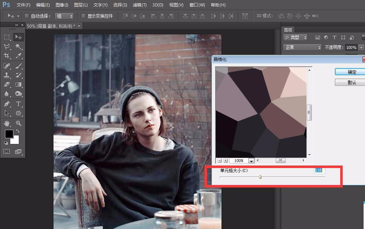365x229 pixels.
Task: Expand the preview zoom percentage dropdown
Action: click(x=251, y=161)
